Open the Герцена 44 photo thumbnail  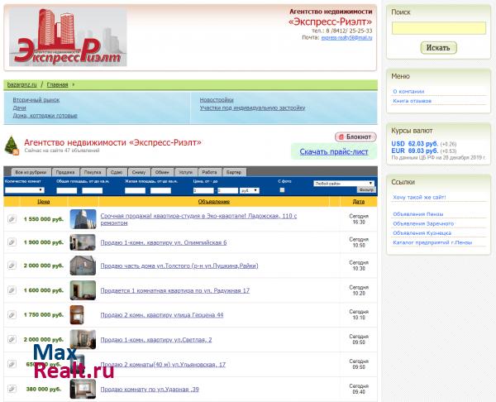click(x=77, y=315)
